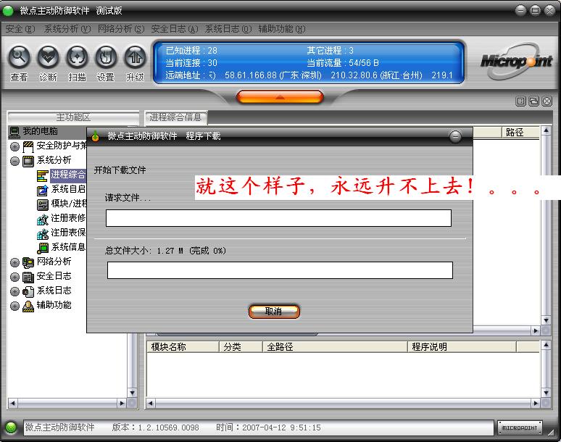Cancel the download with 取消 button
The image size is (561, 442).
point(274,311)
